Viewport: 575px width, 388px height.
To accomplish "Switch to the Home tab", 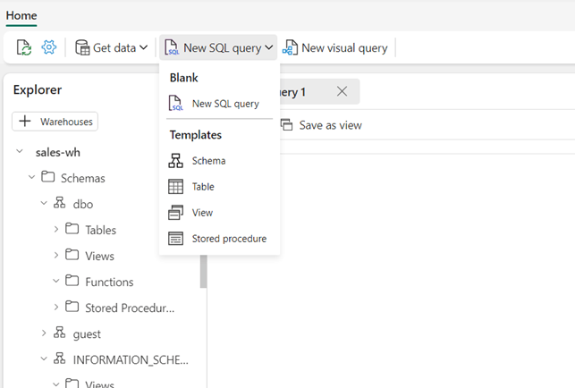I will (21, 15).
